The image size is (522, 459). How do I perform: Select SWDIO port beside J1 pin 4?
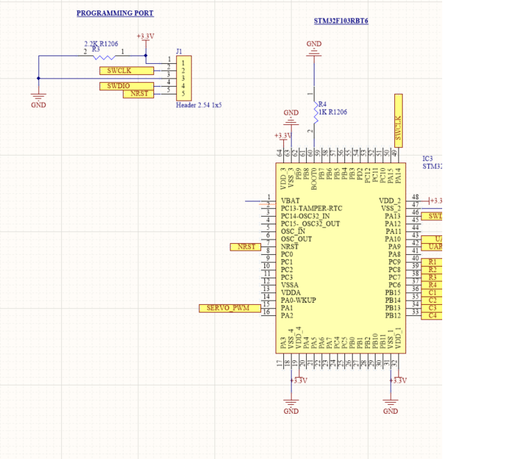click(x=126, y=86)
